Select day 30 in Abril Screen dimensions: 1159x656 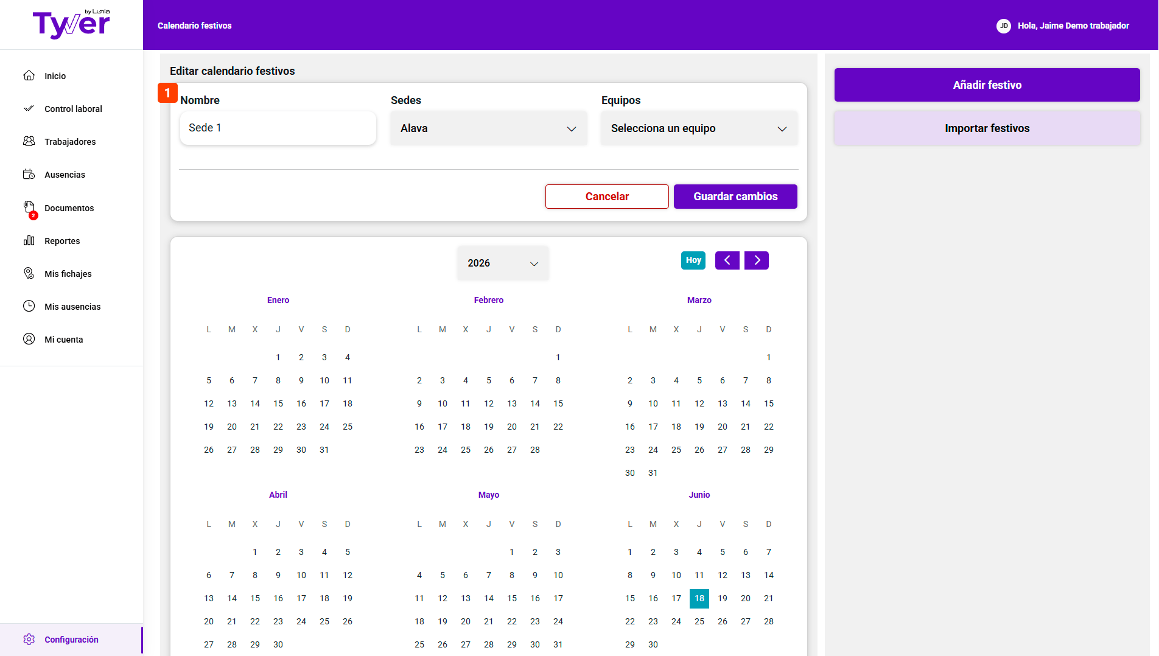(278, 644)
